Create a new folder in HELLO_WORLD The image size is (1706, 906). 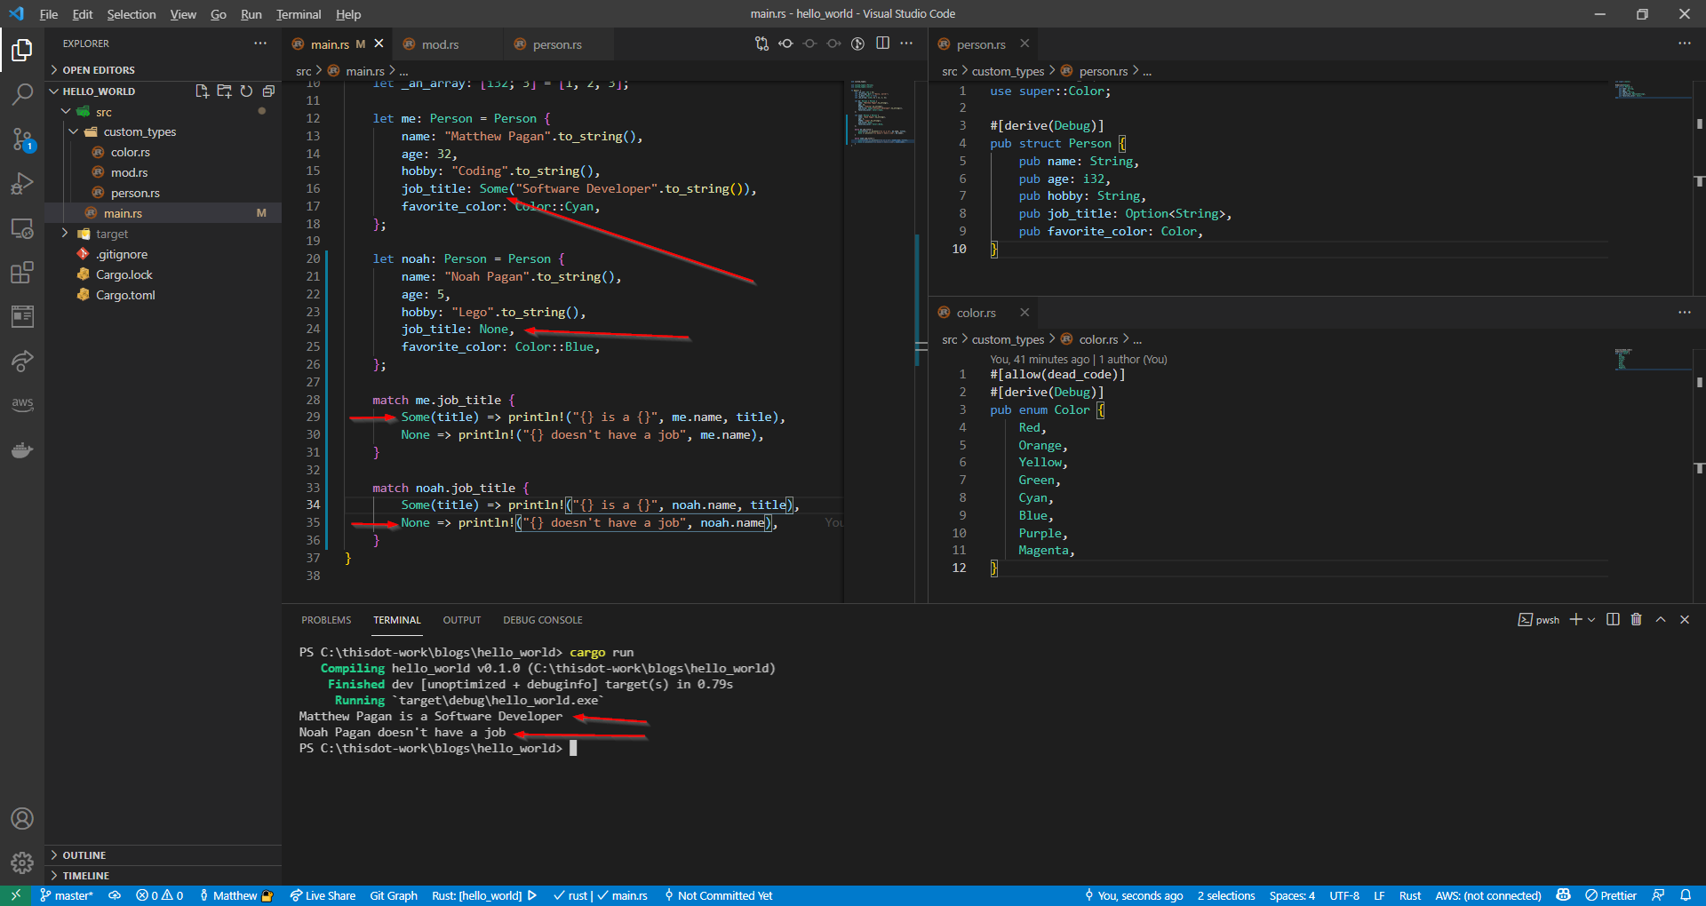(x=224, y=91)
